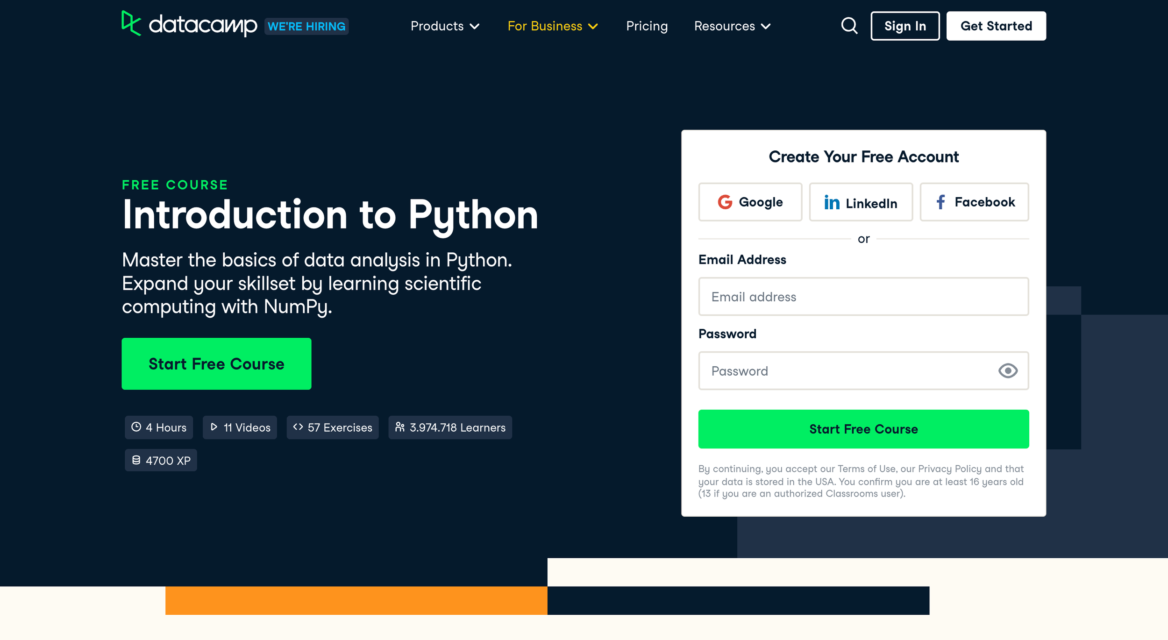Open the Privacy Policy link
The height and width of the screenshot is (640, 1168).
pyautogui.click(x=950, y=469)
